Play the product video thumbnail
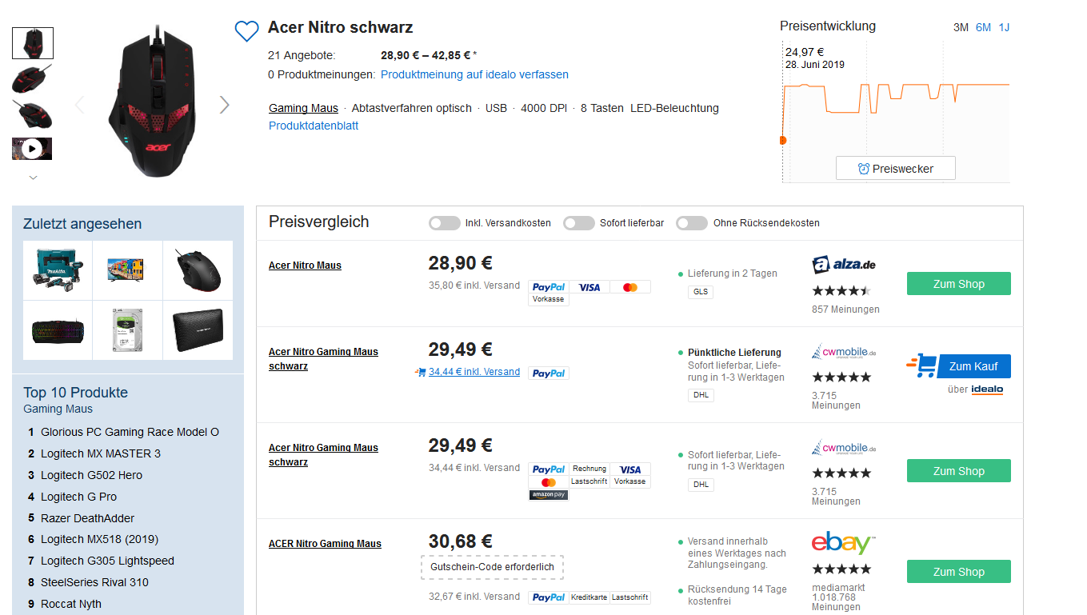The image size is (1087, 615). pyautogui.click(x=32, y=149)
